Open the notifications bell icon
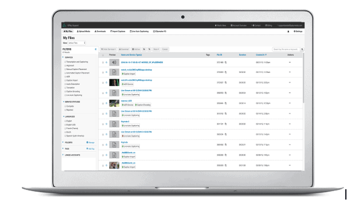 (x=288, y=32)
